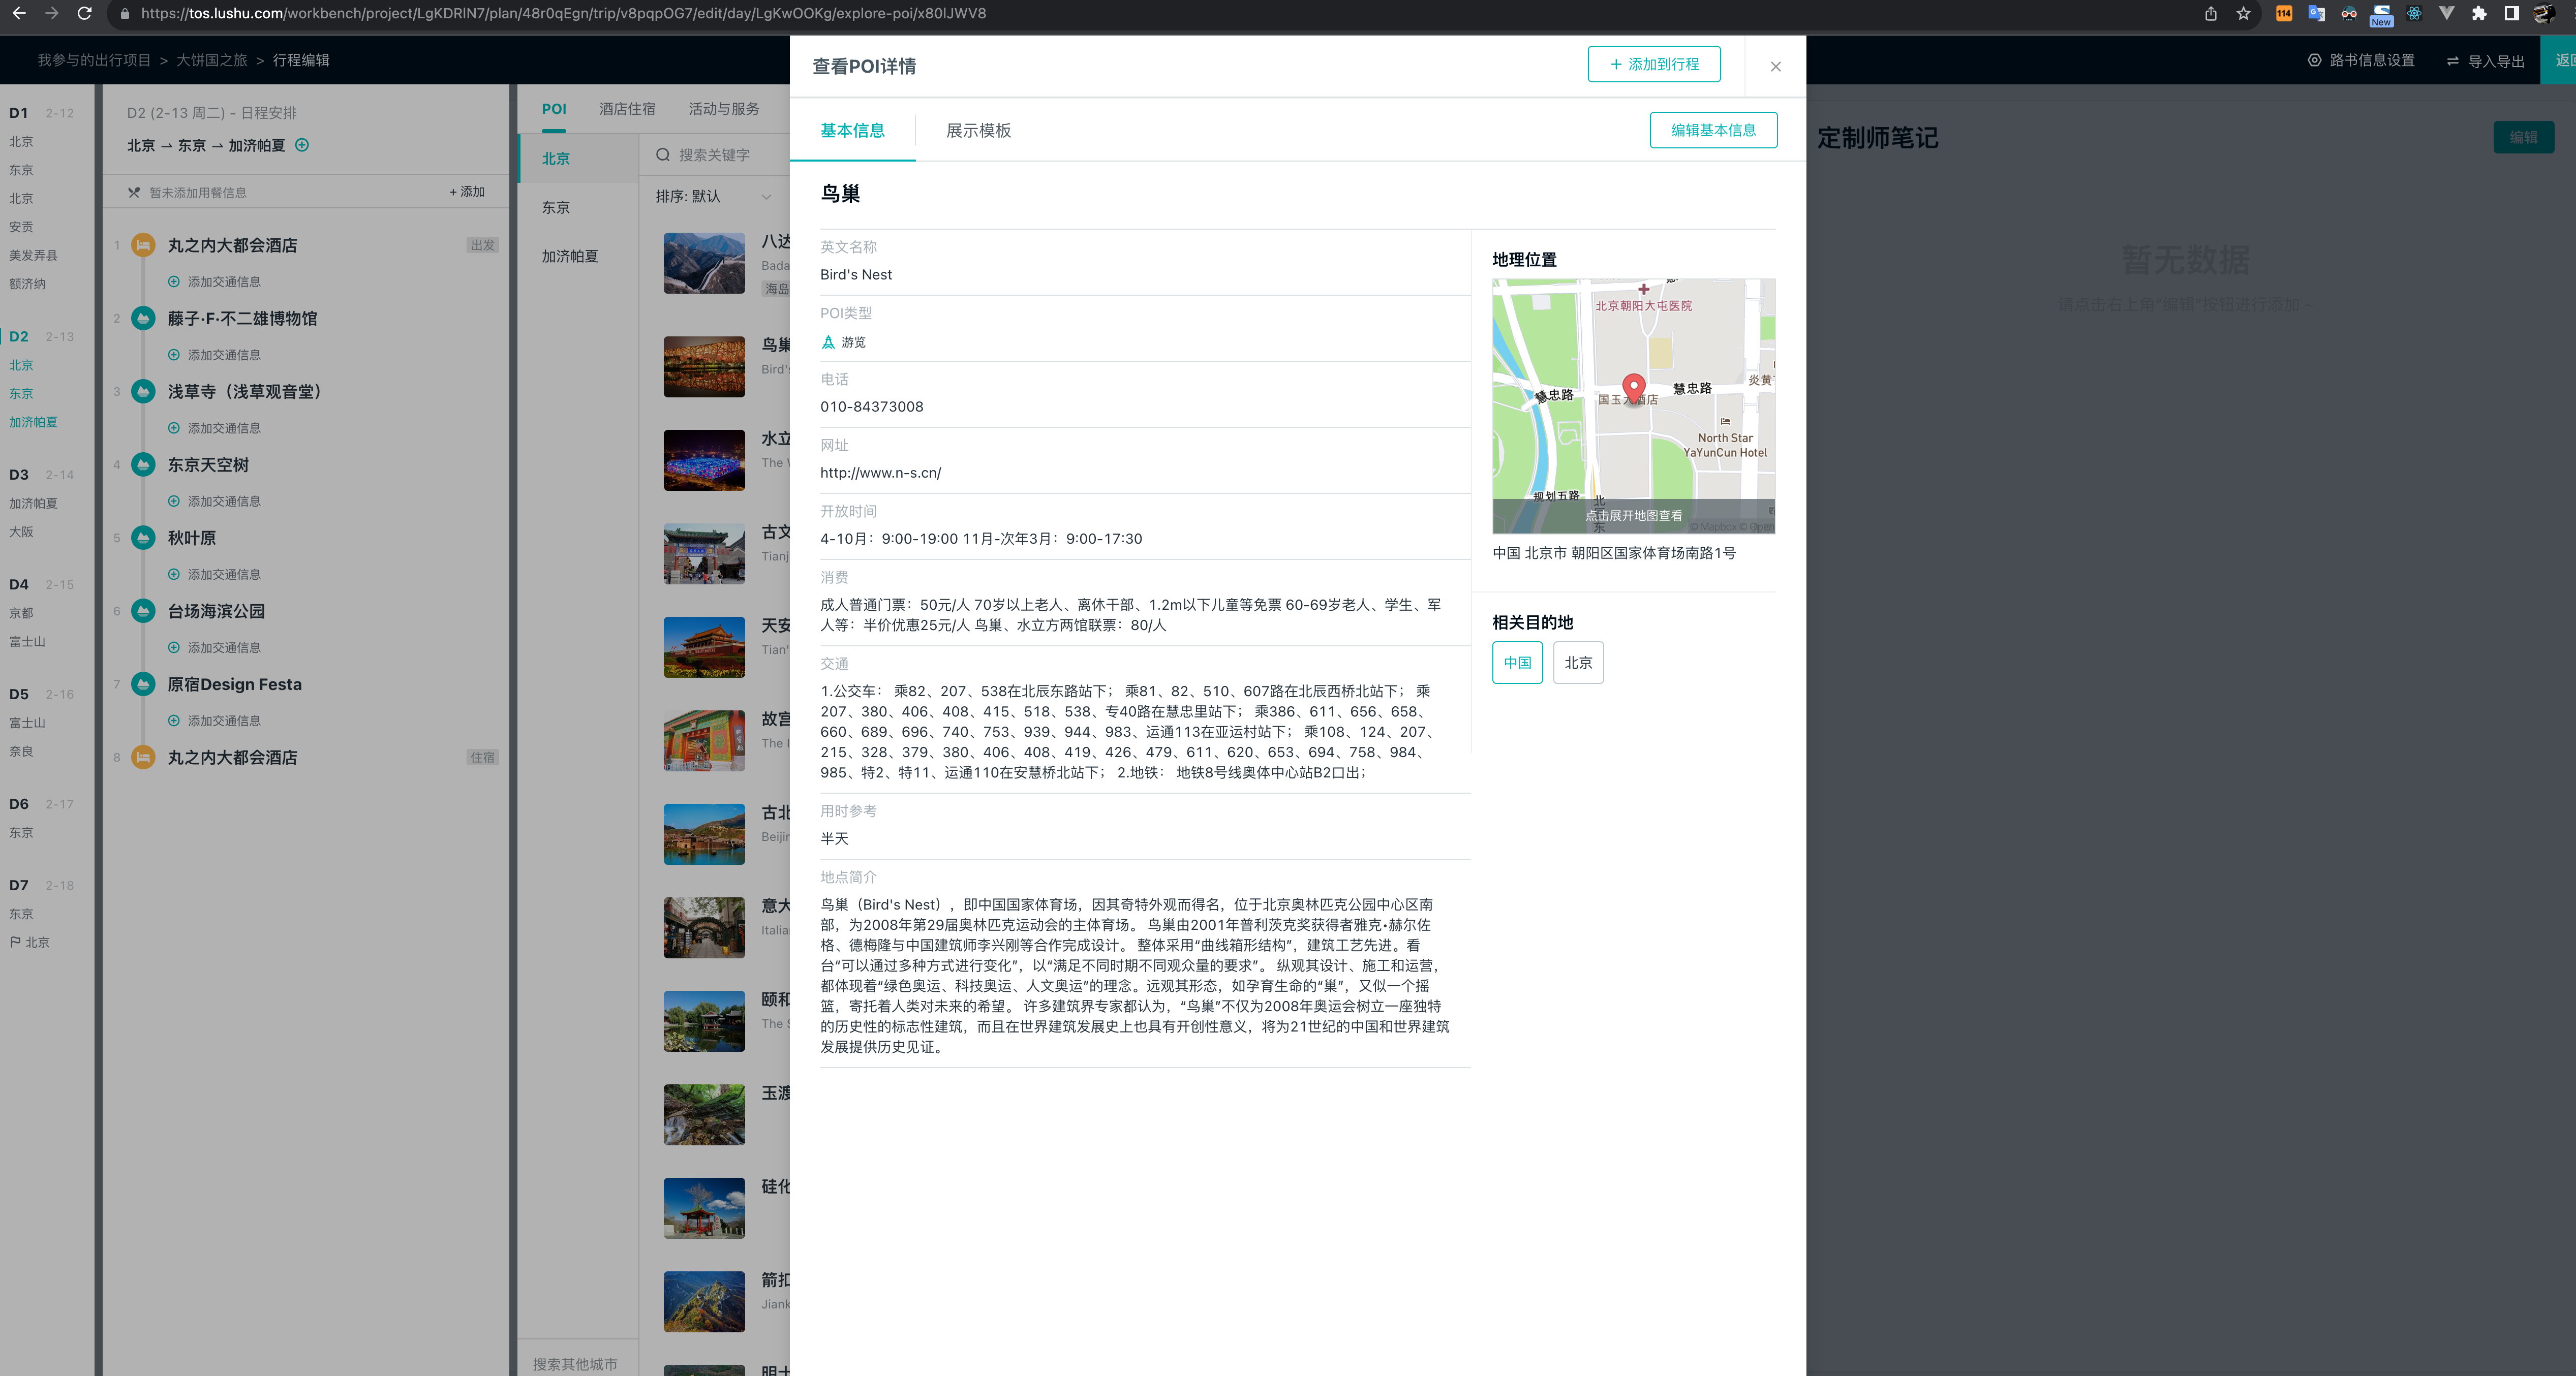This screenshot has width=2576, height=1376.
Task: Click the share page icon
Action: pyautogui.click(x=2211, y=13)
